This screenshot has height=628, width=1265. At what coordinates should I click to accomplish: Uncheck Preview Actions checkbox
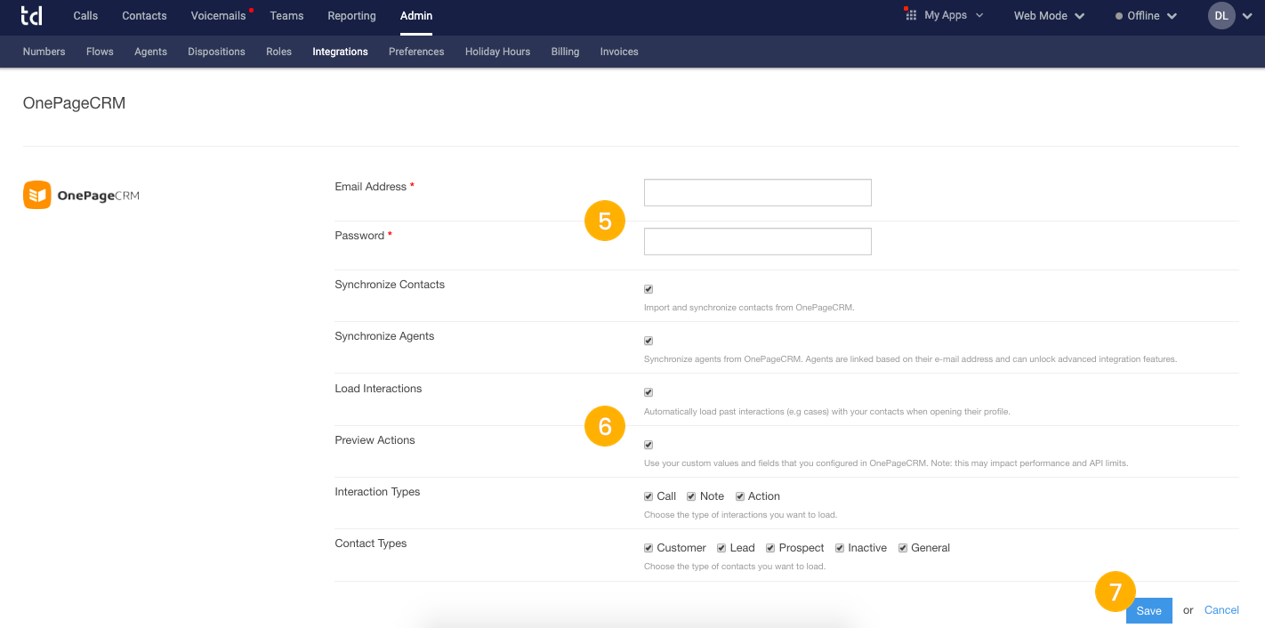pos(649,445)
